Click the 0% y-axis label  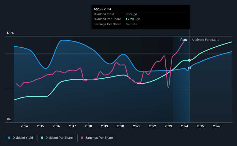pyautogui.click(x=9, y=119)
